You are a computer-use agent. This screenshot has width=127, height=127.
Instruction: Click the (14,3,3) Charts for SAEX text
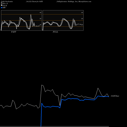(34, 2)
